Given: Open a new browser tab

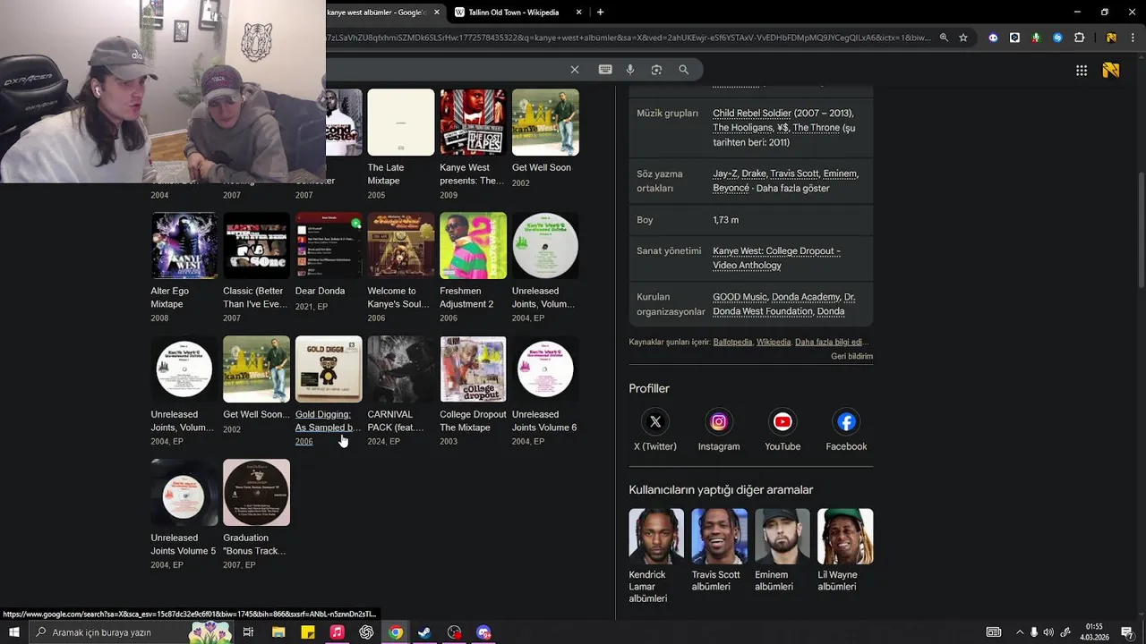Looking at the screenshot, I should (x=600, y=13).
